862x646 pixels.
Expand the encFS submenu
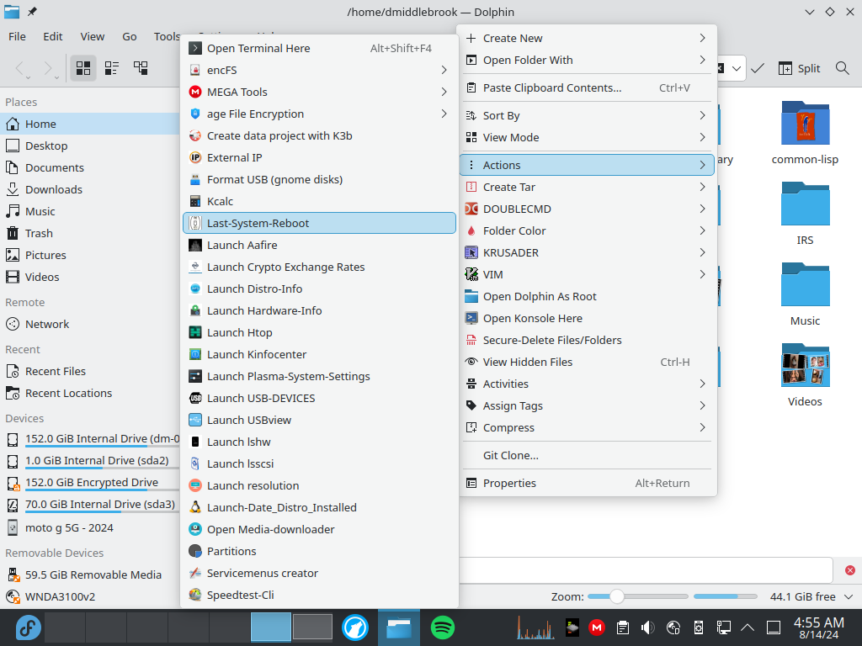coord(319,71)
